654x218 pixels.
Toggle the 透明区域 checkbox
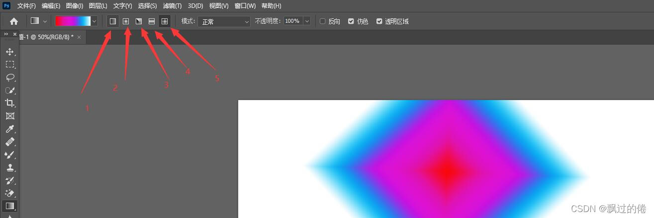[x=379, y=21]
